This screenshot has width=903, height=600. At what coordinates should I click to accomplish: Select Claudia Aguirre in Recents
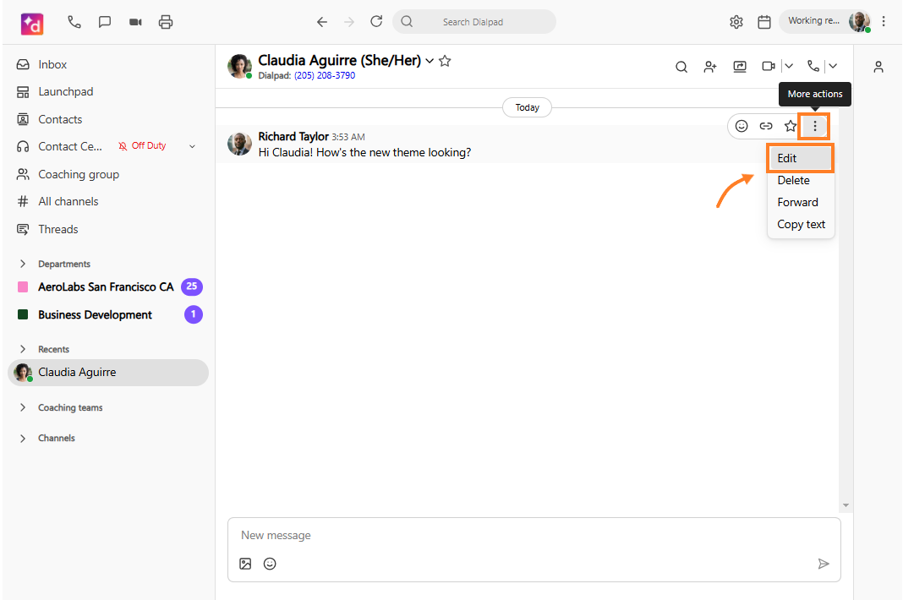click(108, 373)
